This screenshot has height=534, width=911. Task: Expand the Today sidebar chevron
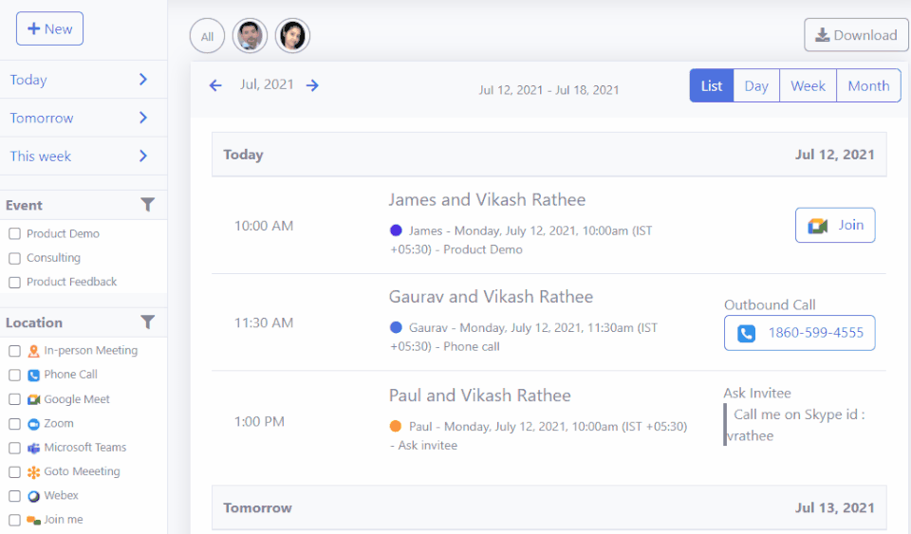pos(143,80)
